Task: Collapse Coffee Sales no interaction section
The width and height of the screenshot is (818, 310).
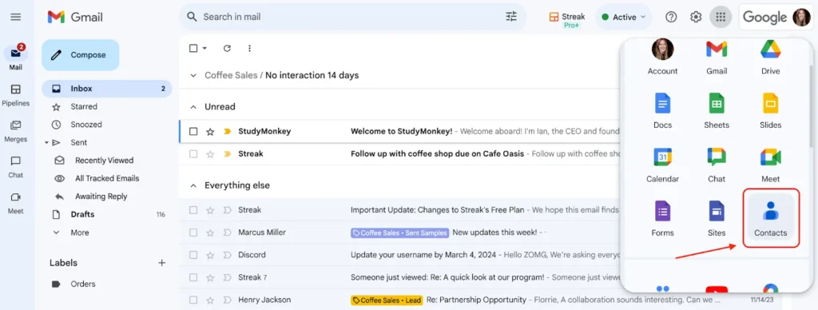Action: click(193, 76)
